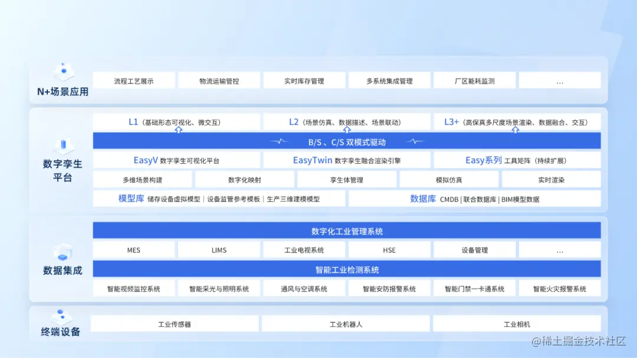Select 智能采光与照明系统

(219, 289)
